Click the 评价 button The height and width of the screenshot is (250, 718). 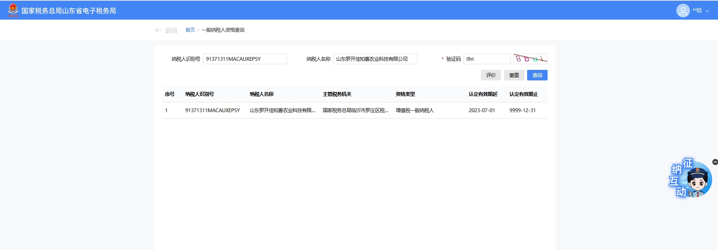click(x=491, y=75)
